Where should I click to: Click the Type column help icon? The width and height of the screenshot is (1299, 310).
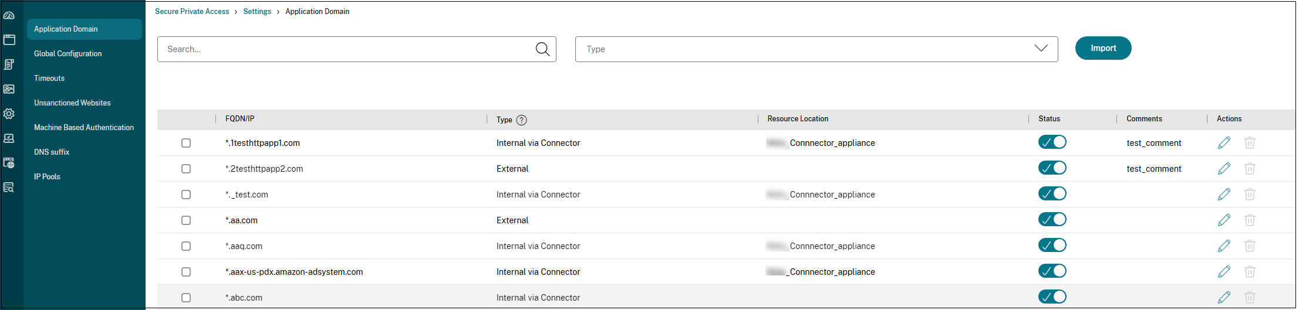[x=521, y=120]
